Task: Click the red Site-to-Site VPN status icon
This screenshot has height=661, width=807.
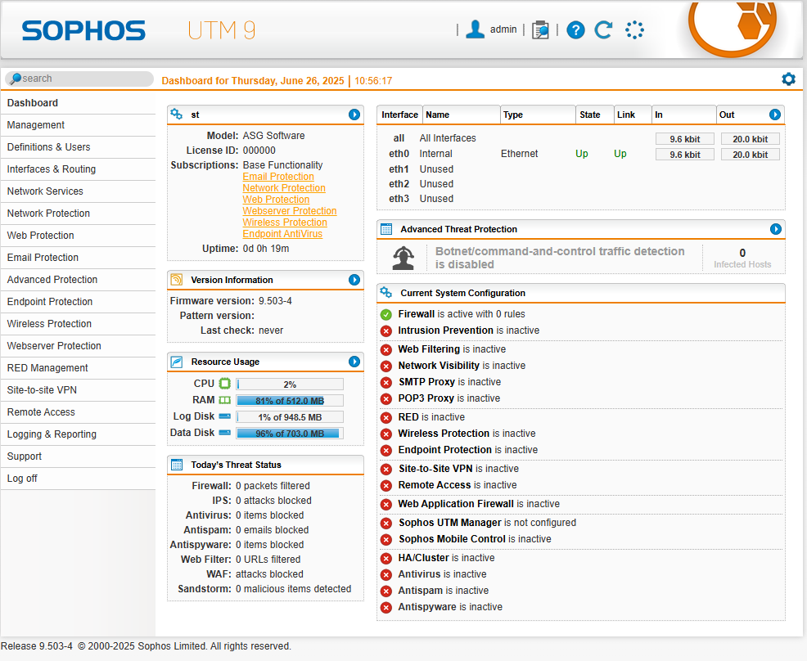Action: tap(386, 469)
